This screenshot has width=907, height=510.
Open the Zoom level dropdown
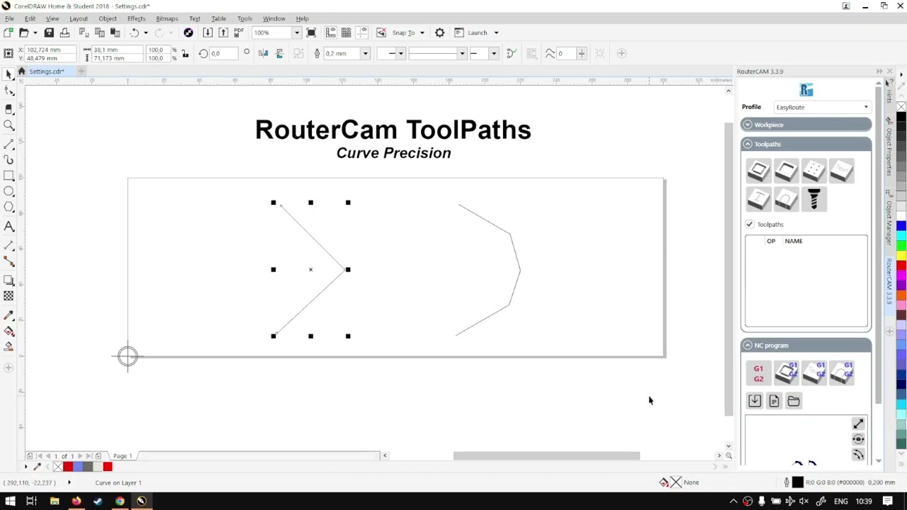(296, 33)
